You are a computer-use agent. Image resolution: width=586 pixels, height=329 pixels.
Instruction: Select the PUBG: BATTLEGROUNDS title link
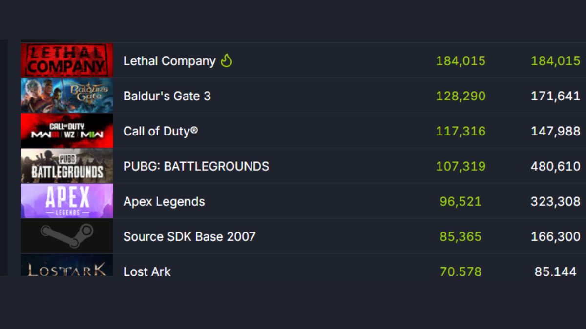[196, 166]
